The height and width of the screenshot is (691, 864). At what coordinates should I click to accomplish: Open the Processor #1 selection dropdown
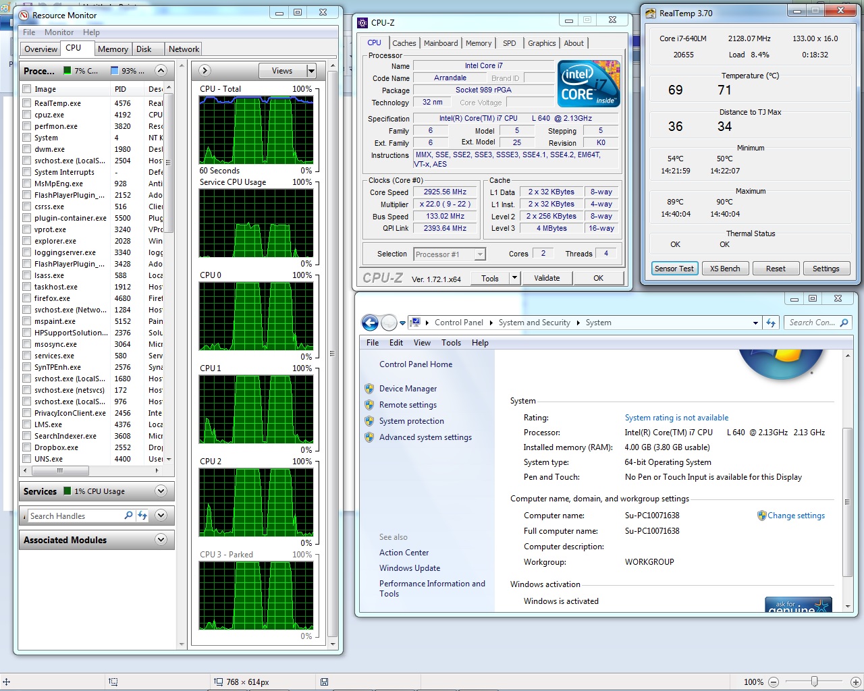click(x=480, y=254)
